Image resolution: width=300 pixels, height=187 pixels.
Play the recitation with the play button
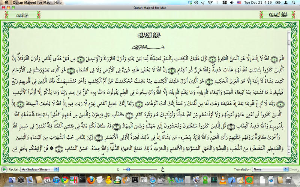pyautogui.click(x=4, y=169)
